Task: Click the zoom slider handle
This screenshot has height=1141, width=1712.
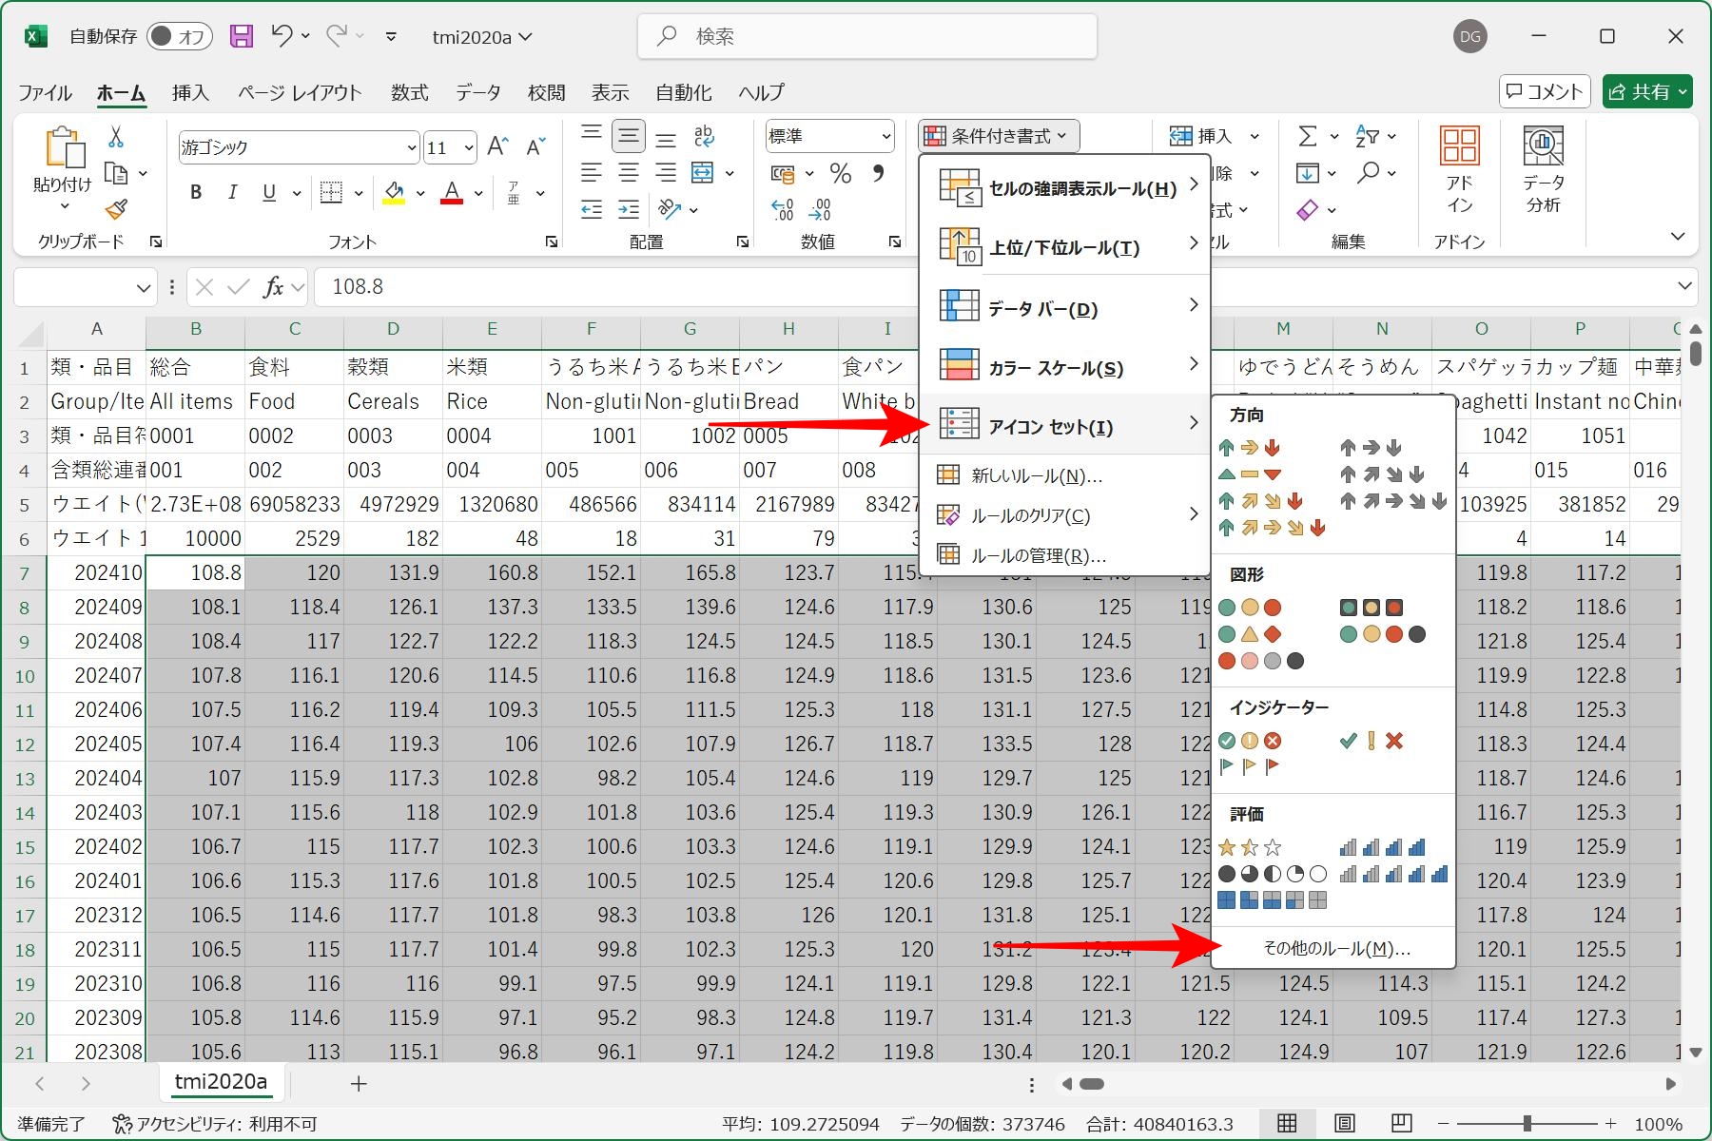Action: [x=1527, y=1124]
